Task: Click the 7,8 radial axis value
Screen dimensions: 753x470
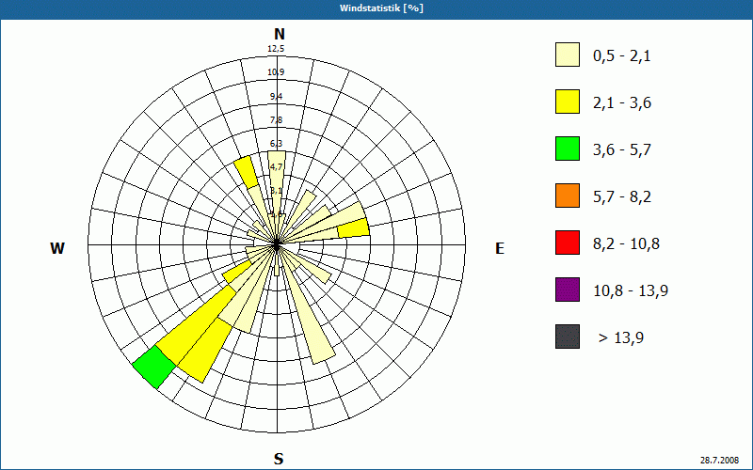Action: tap(276, 120)
